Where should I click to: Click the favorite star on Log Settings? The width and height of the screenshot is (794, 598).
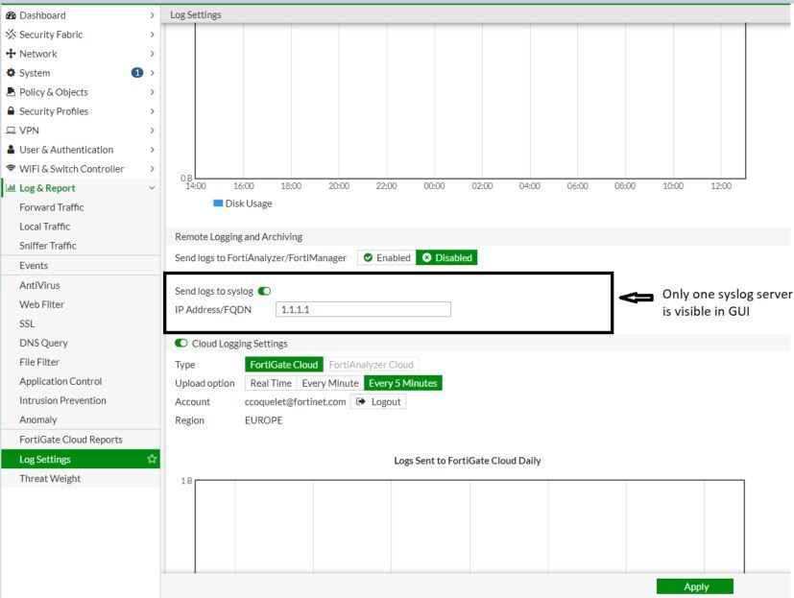[x=152, y=459]
